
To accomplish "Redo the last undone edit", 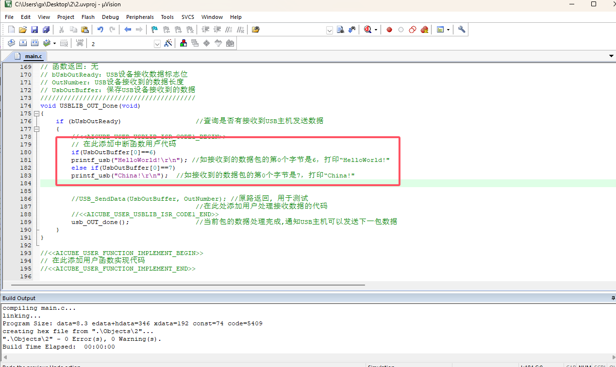I will [x=112, y=30].
